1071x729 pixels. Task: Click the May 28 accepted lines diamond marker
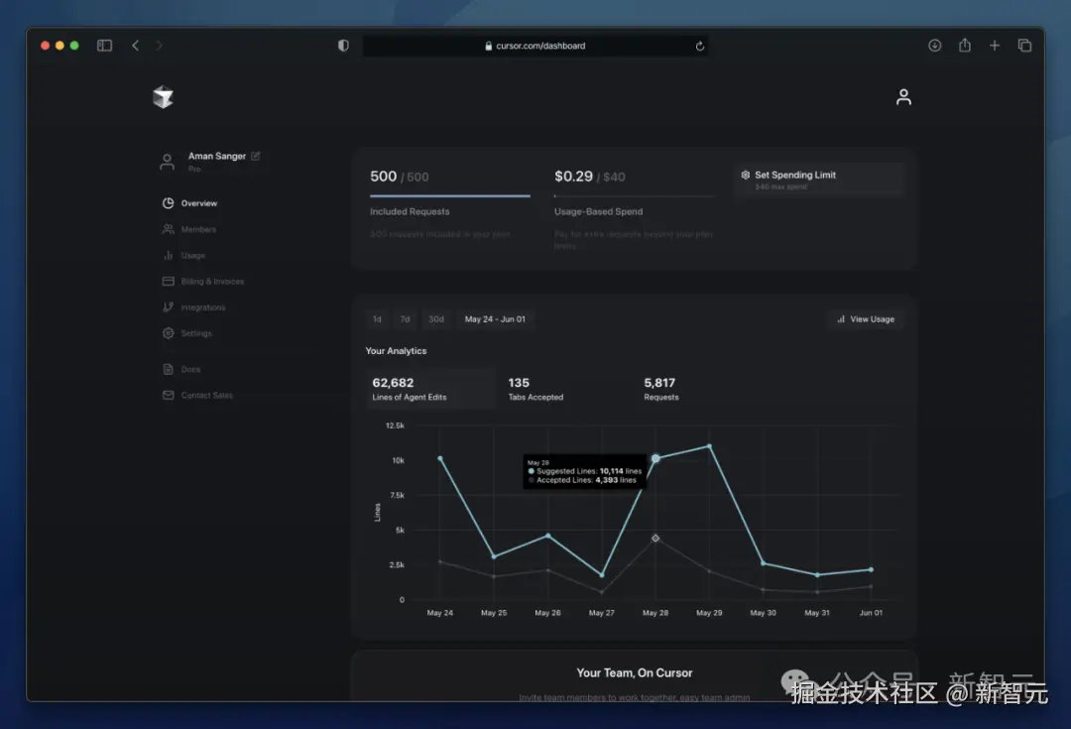(x=655, y=539)
